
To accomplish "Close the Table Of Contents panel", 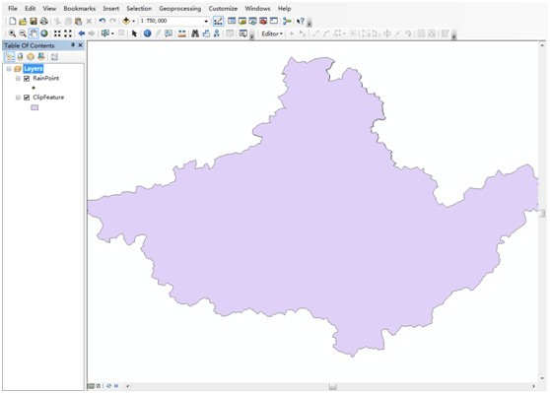I will pyautogui.click(x=80, y=45).
